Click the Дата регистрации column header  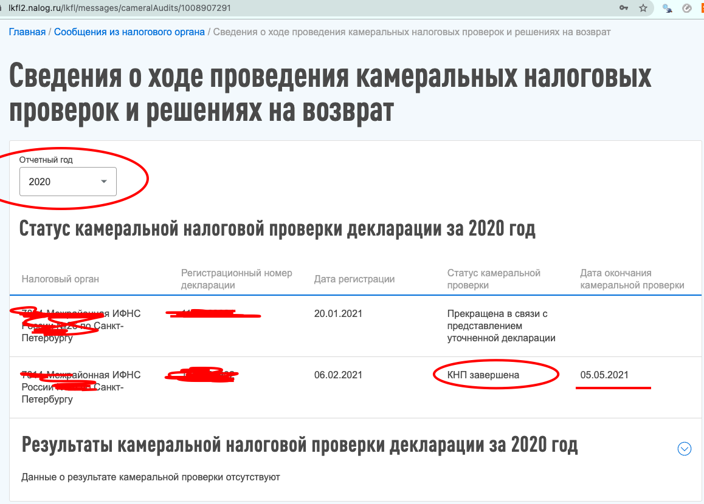click(354, 279)
